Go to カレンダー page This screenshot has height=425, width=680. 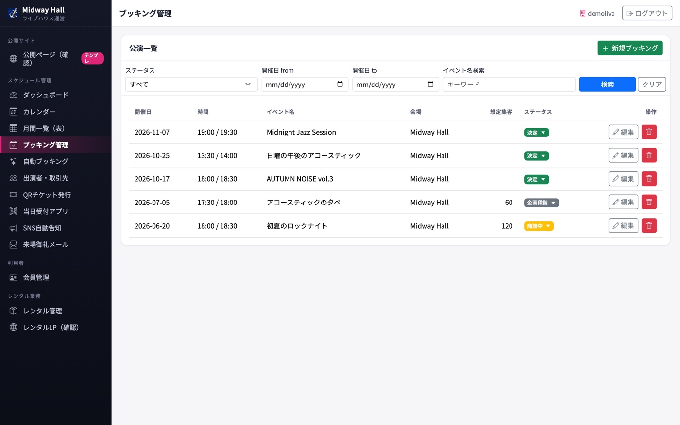(56, 112)
